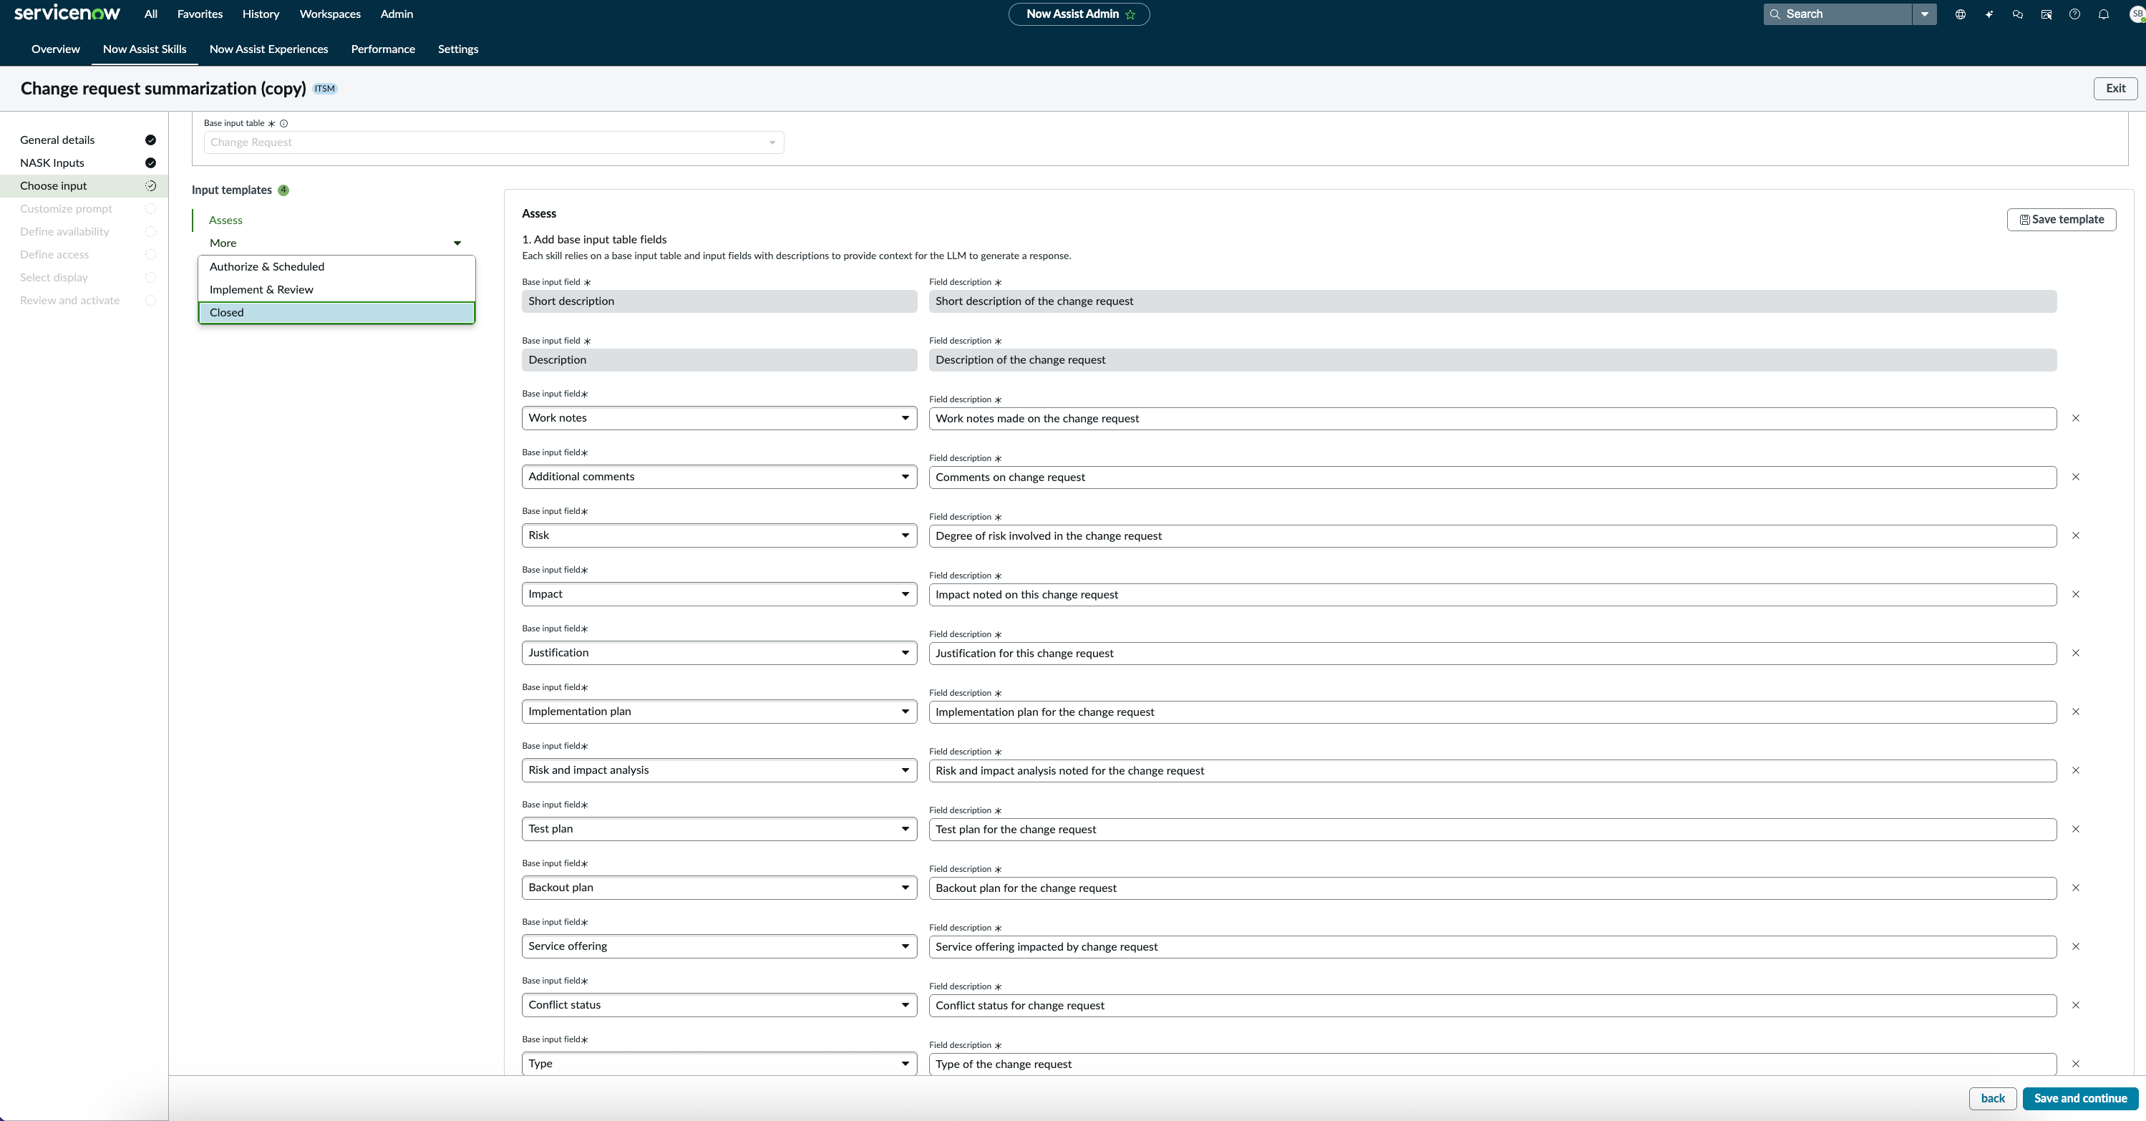Open the globe scope selector icon
Viewport: 2146px width, 1121px height.
[1960, 14]
